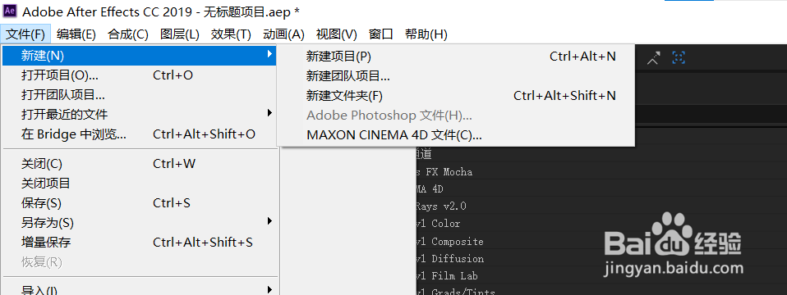Open the 合成(C) menu
The image size is (787, 295).
(128, 34)
